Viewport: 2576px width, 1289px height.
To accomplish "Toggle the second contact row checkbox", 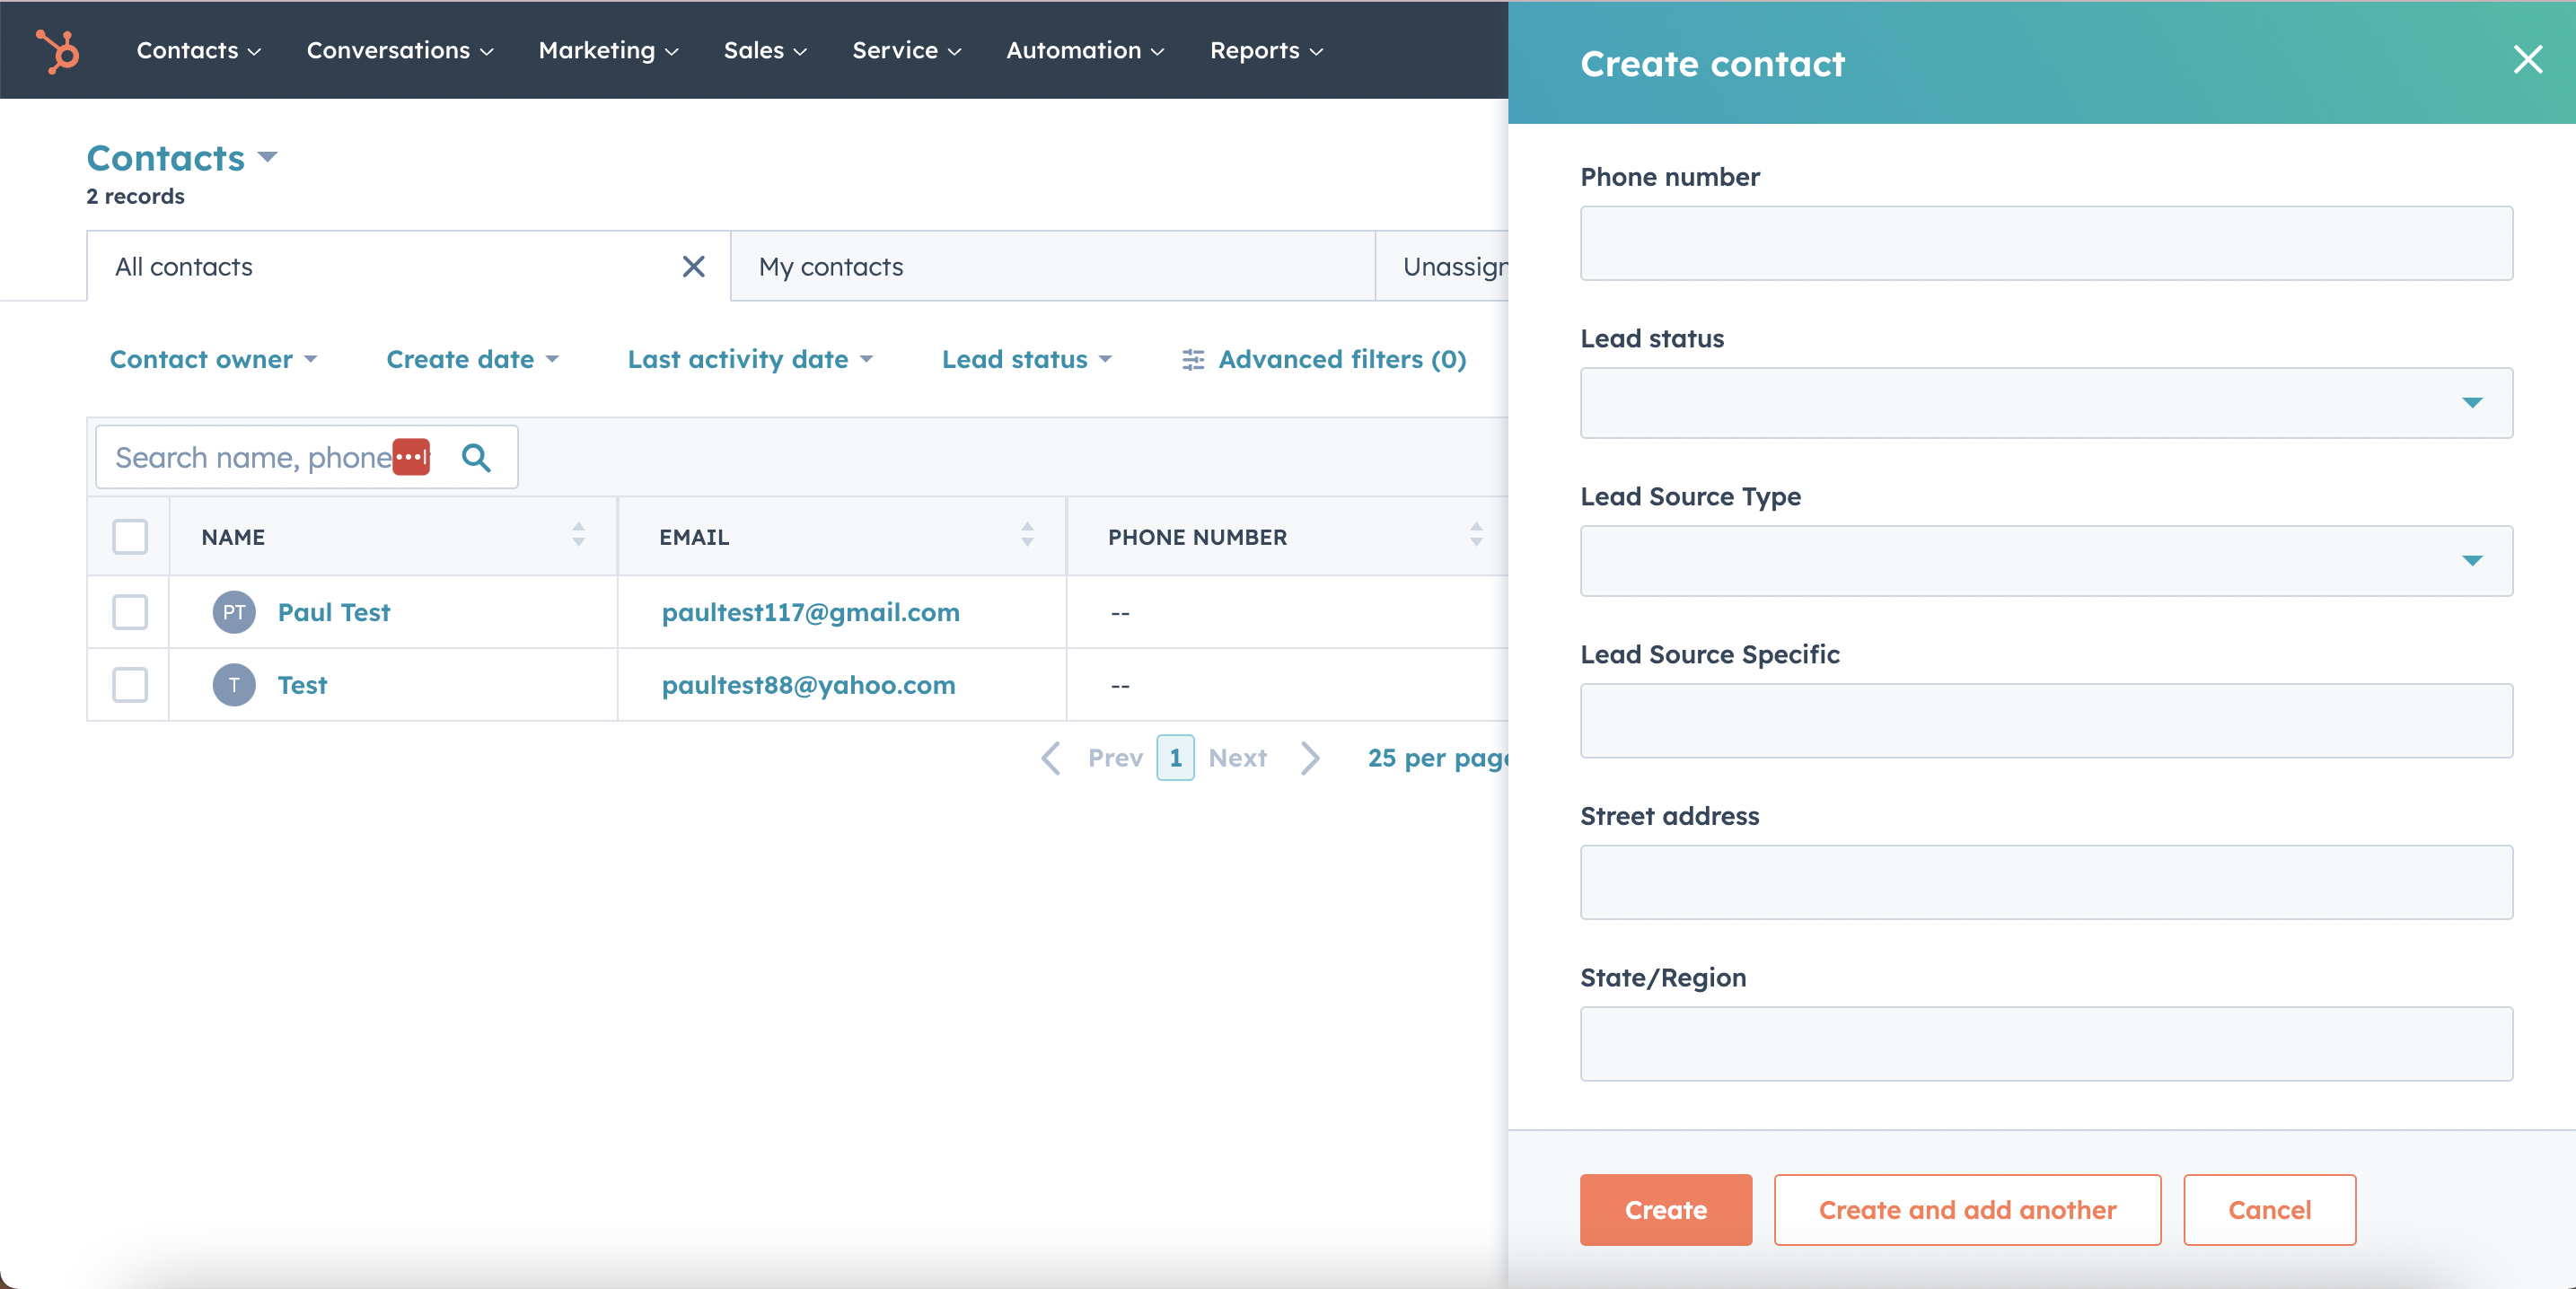I will click(130, 684).
